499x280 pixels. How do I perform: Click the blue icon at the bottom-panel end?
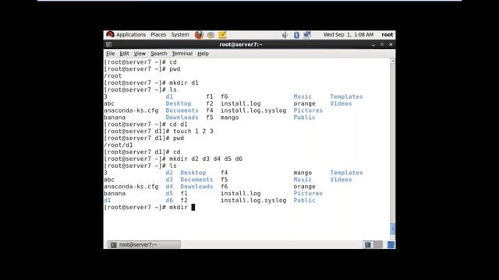[x=391, y=244]
